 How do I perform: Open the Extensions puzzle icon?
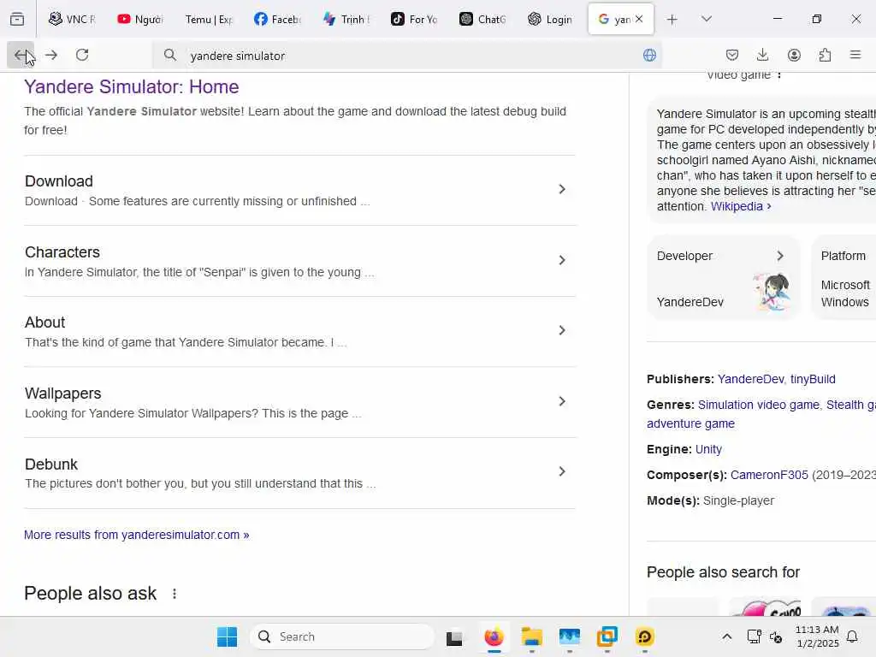click(x=825, y=55)
